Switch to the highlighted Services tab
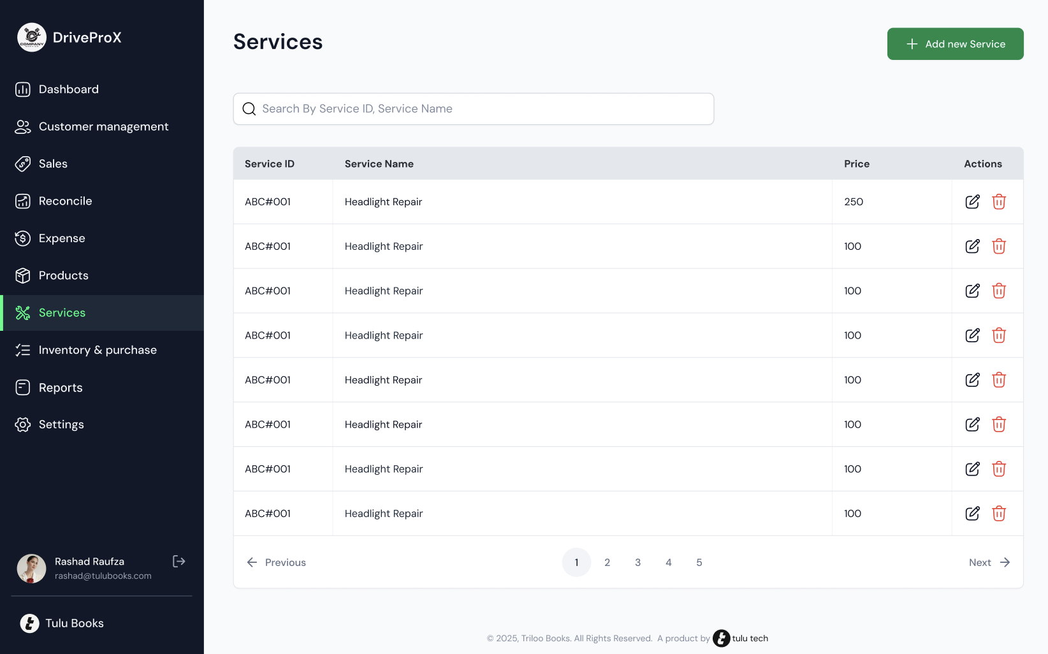 click(62, 312)
